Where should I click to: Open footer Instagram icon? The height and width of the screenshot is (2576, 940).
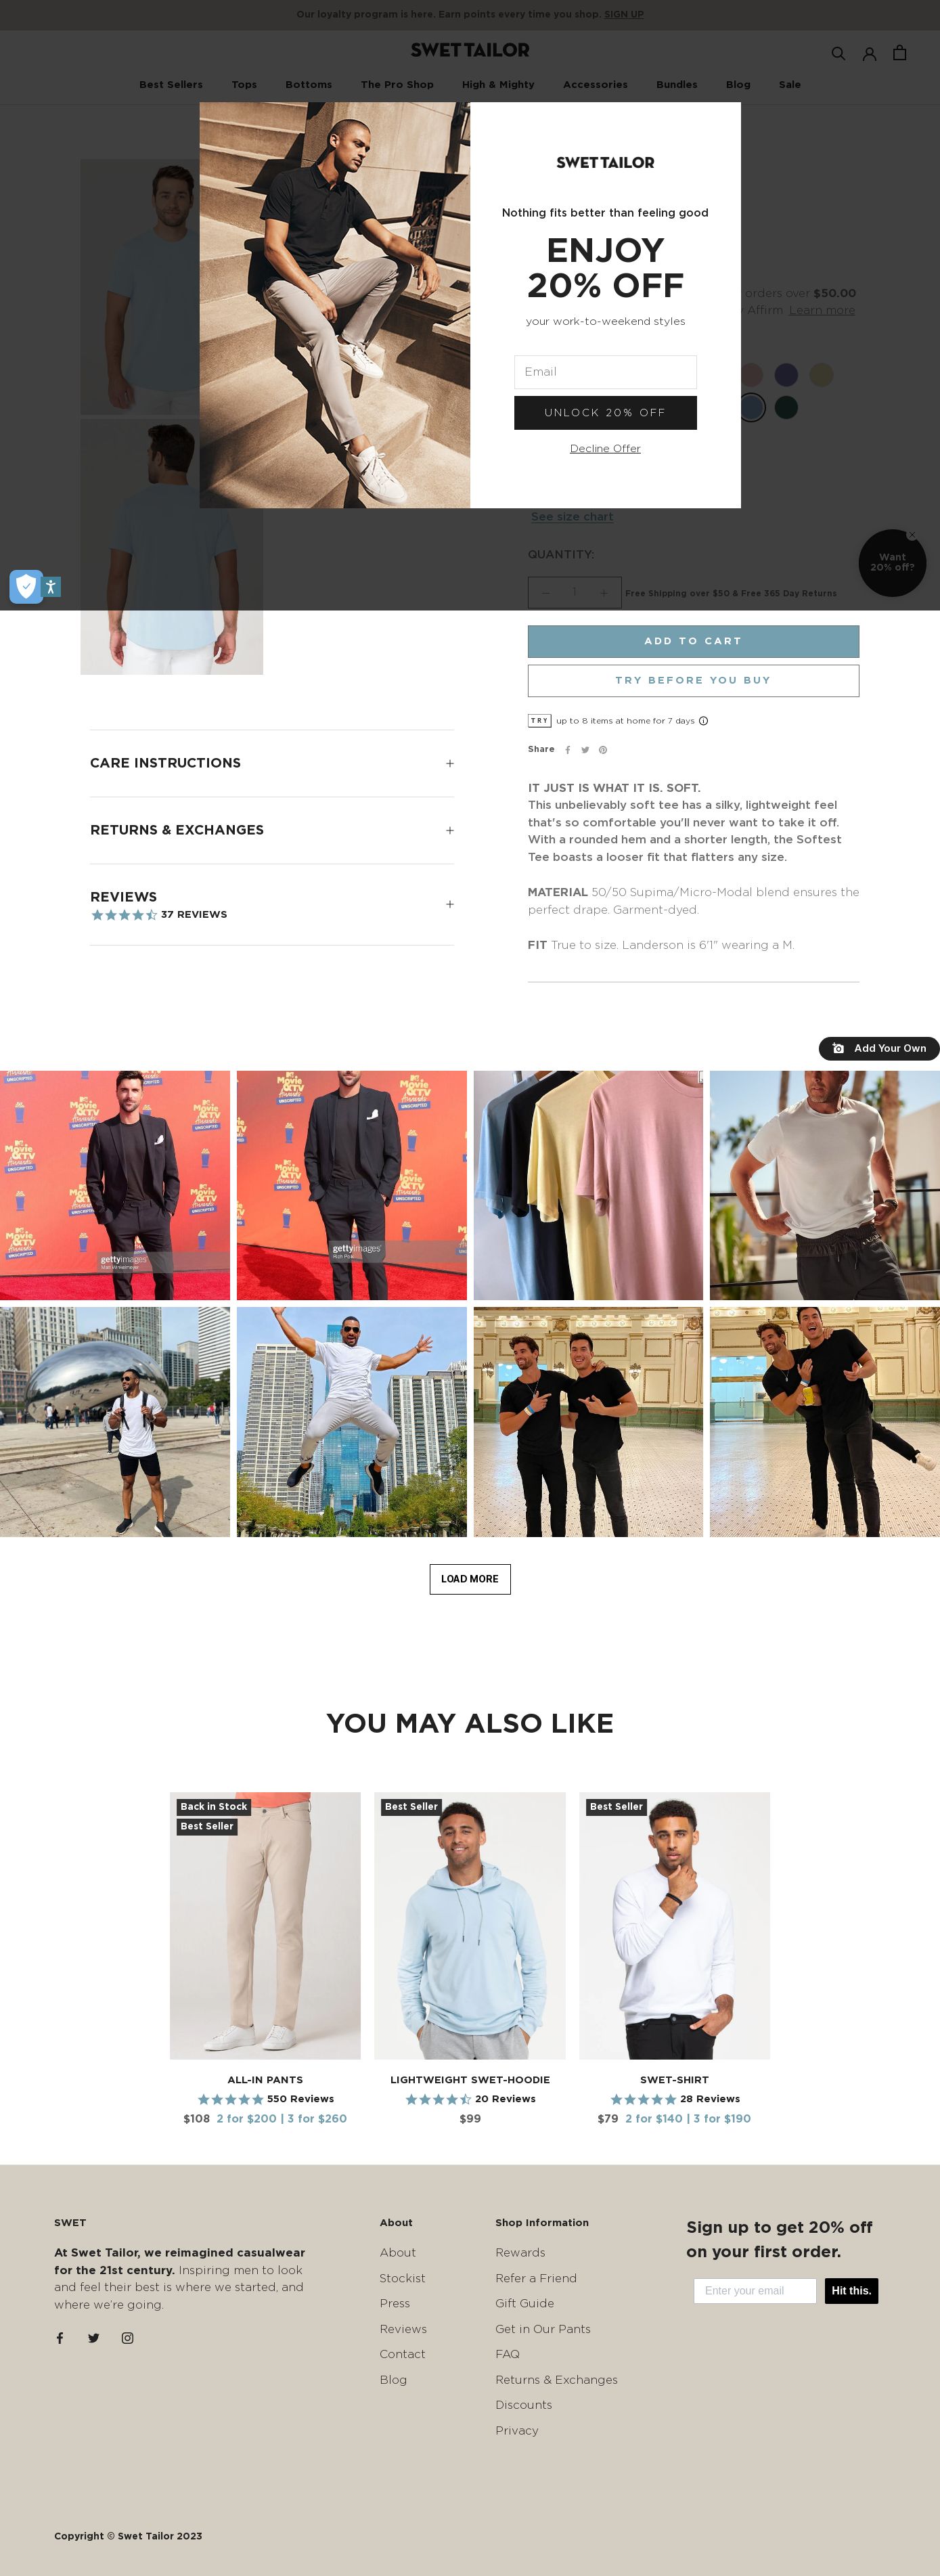point(127,2337)
